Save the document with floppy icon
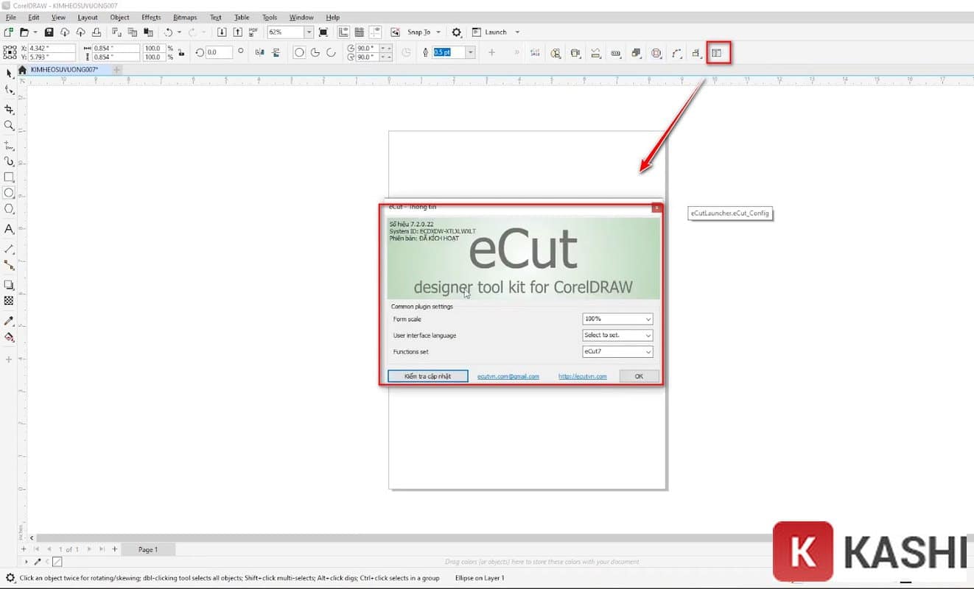The height and width of the screenshot is (589, 974). 49,32
